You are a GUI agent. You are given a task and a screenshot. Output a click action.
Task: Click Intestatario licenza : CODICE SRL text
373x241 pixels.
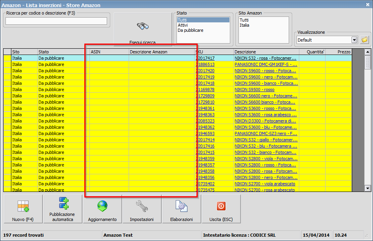click(239, 235)
